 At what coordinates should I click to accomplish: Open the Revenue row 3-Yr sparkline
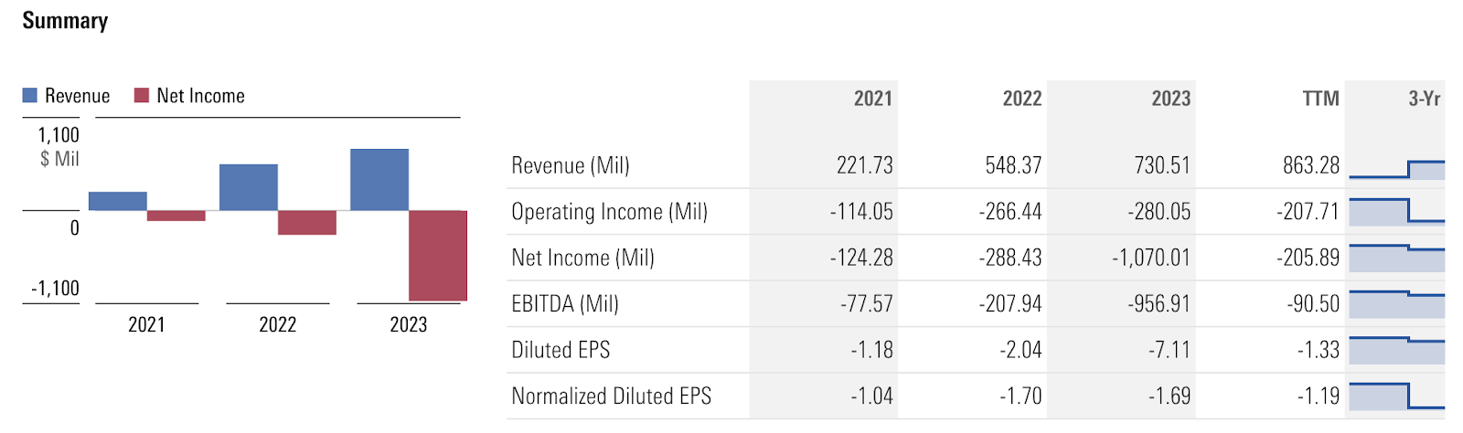(1396, 168)
